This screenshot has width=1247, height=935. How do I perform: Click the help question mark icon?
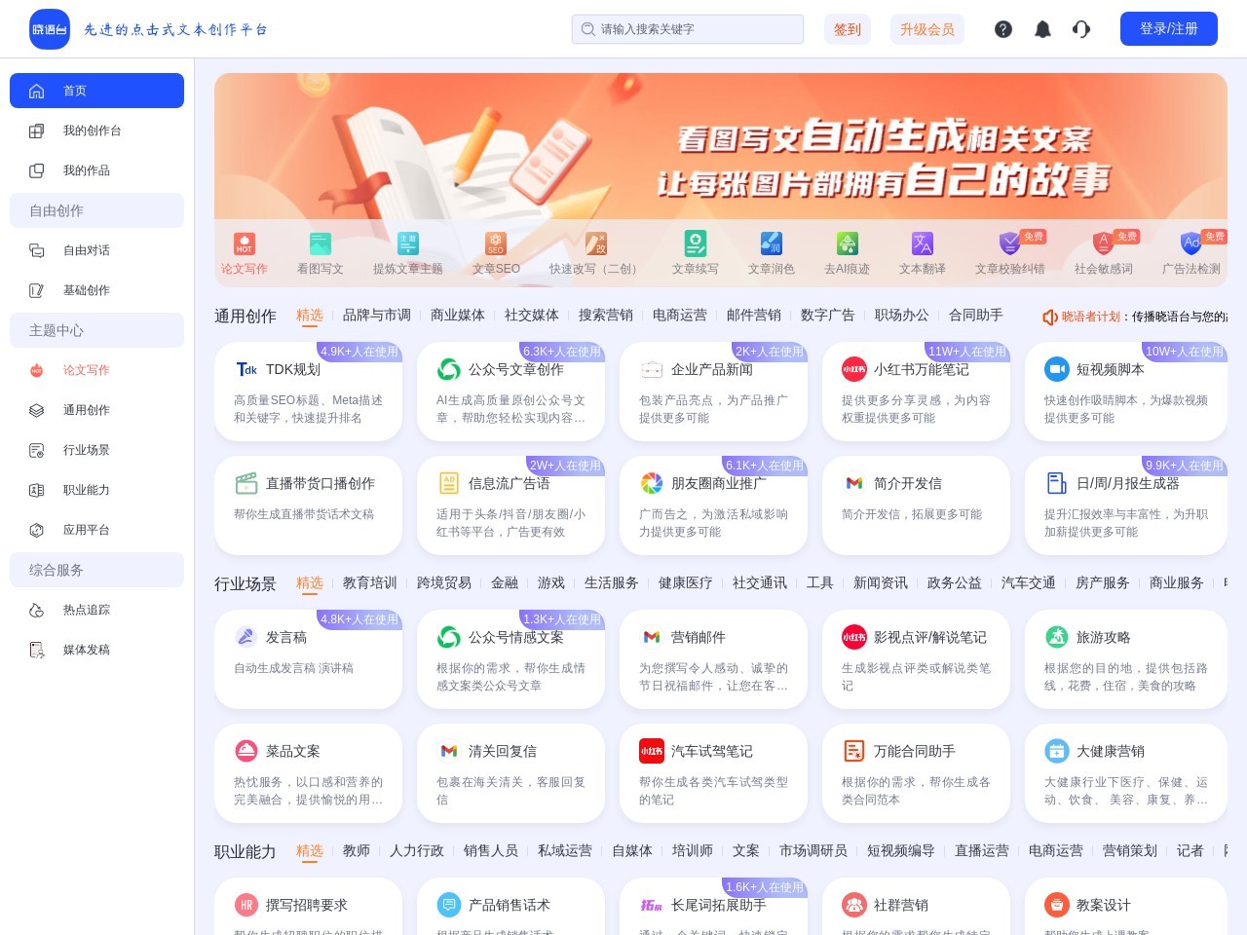[1003, 29]
